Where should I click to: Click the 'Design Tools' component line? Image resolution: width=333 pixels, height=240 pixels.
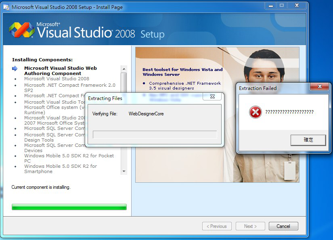click(39, 140)
